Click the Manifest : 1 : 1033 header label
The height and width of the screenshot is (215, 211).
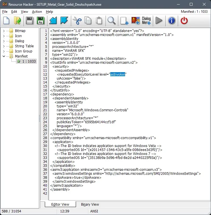[194, 12]
